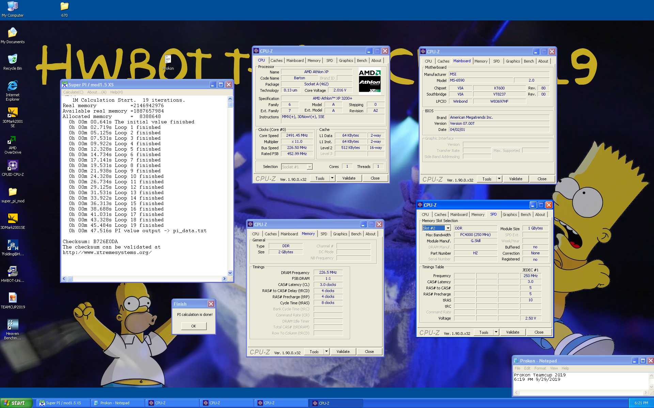Click OK in the Finish dialog
The width and height of the screenshot is (654, 408).
[x=193, y=326]
